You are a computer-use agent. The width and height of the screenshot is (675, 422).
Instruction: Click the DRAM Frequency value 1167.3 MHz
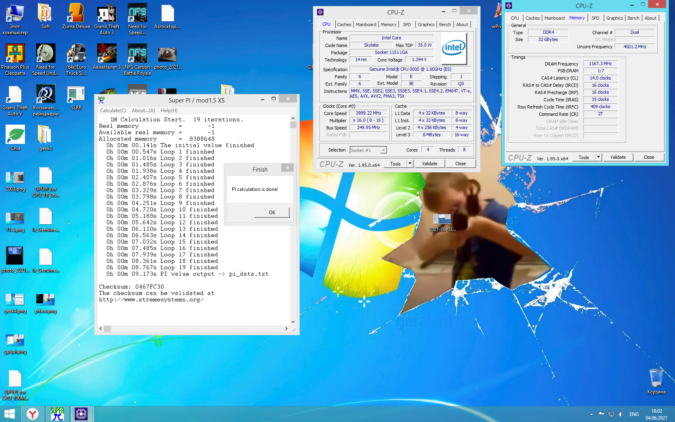[x=600, y=64]
